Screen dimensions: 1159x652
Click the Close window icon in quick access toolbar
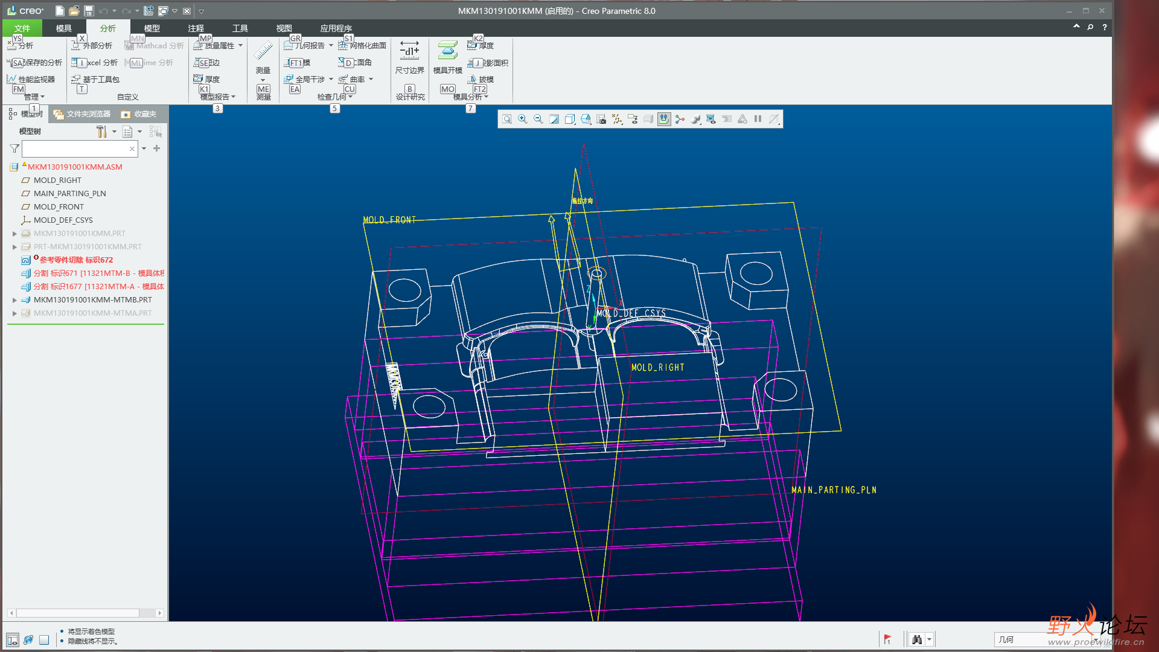(x=187, y=11)
